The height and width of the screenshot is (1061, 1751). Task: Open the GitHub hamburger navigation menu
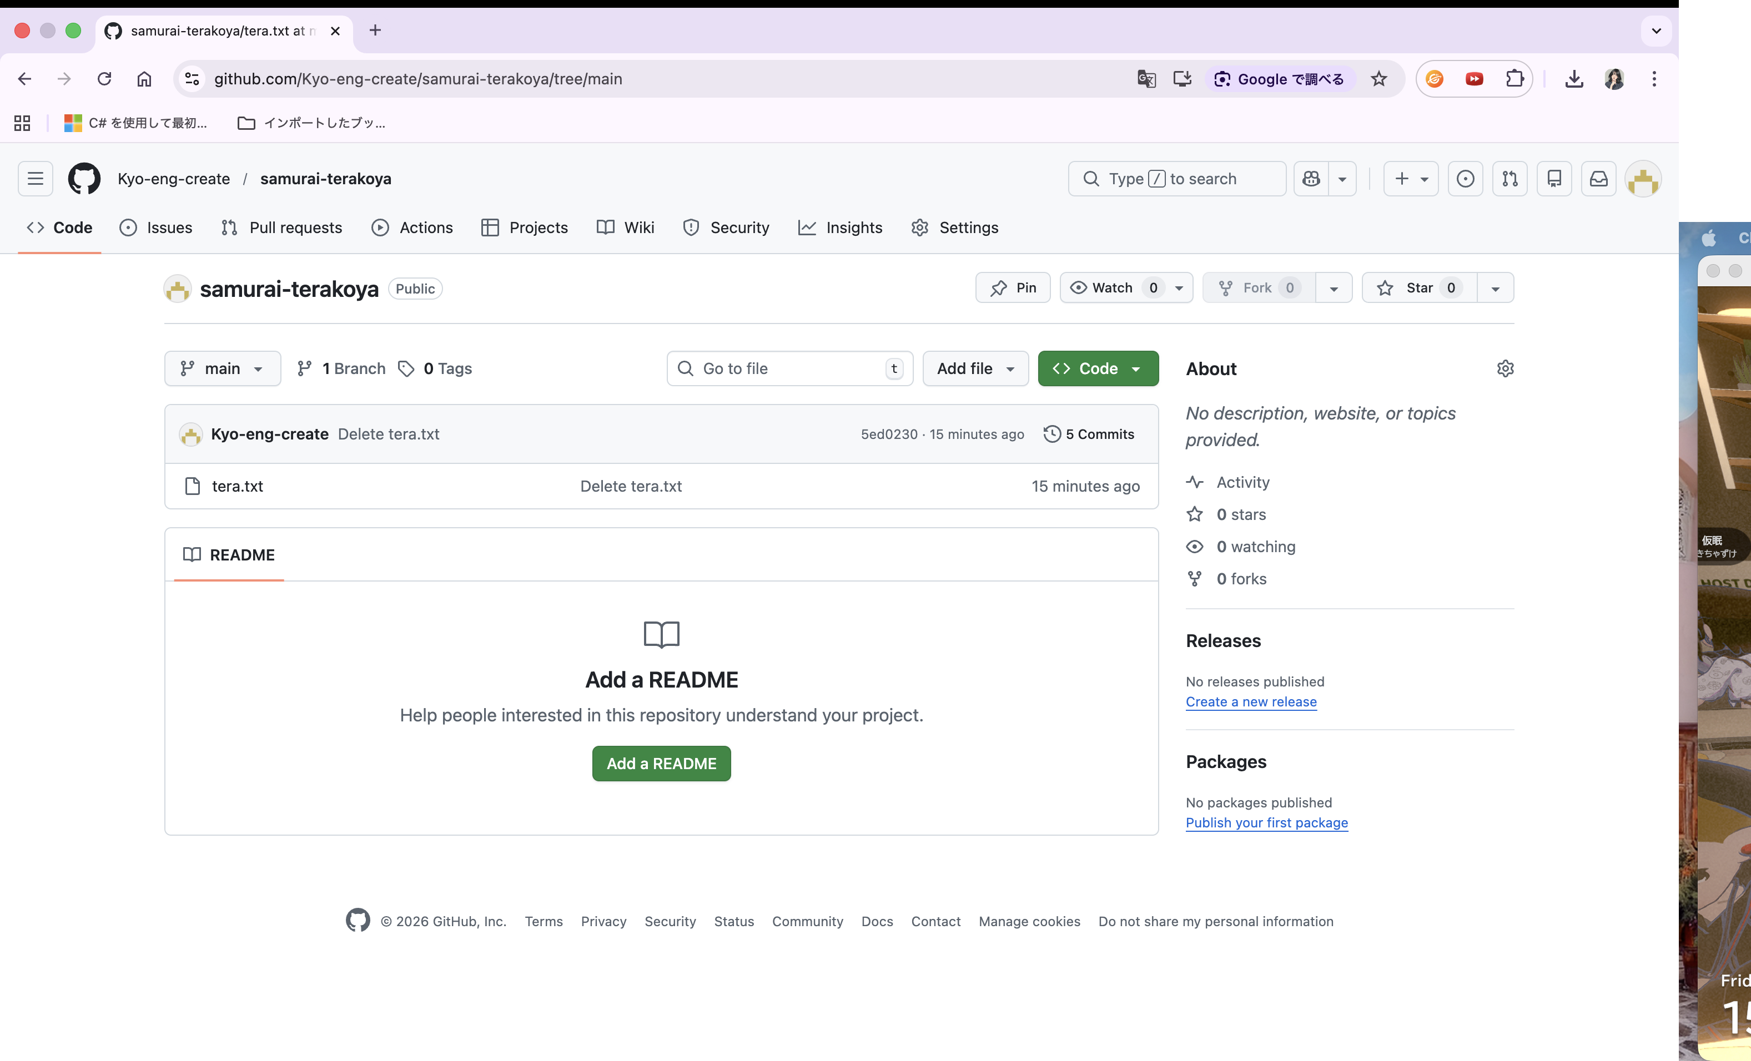point(35,178)
